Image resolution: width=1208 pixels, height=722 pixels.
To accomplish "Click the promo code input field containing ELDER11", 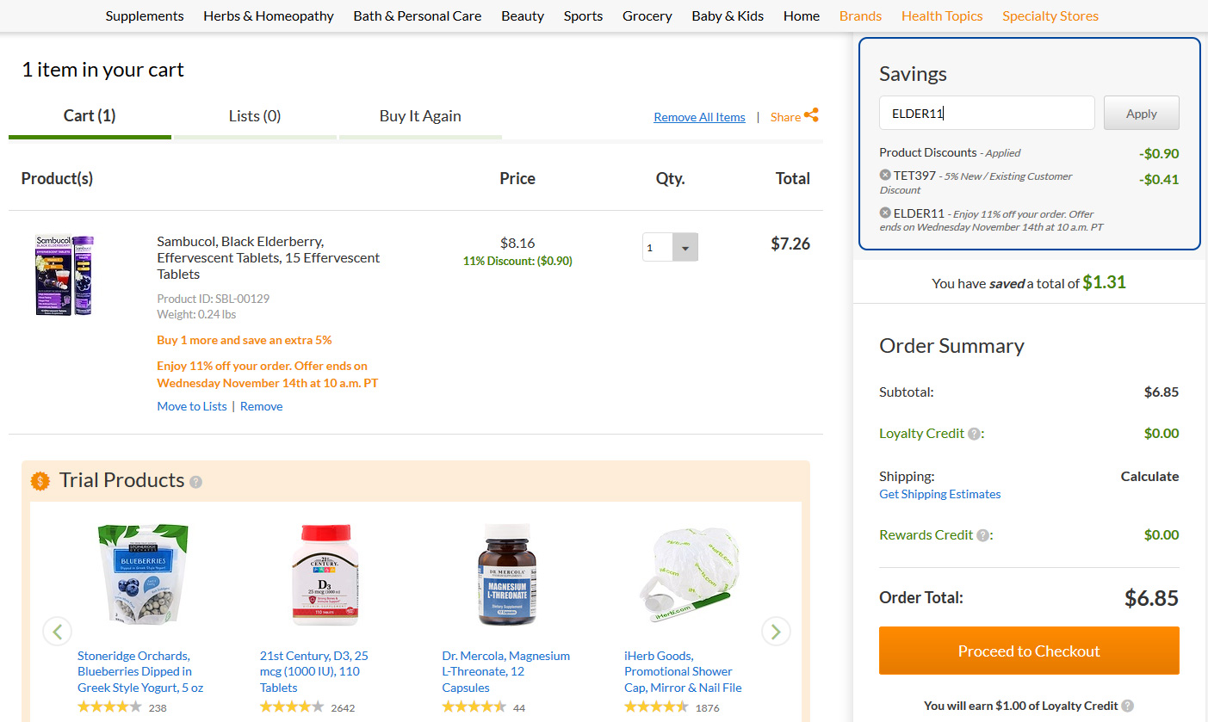I will point(987,113).
